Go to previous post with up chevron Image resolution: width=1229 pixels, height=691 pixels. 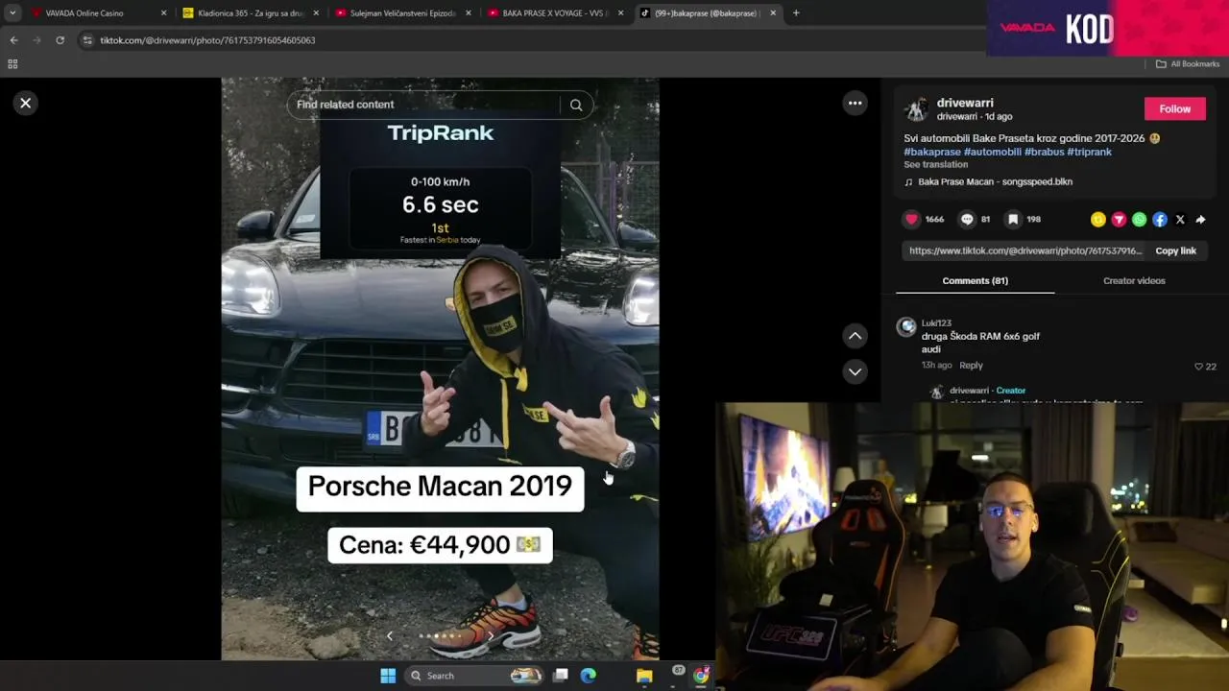tap(855, 336)
